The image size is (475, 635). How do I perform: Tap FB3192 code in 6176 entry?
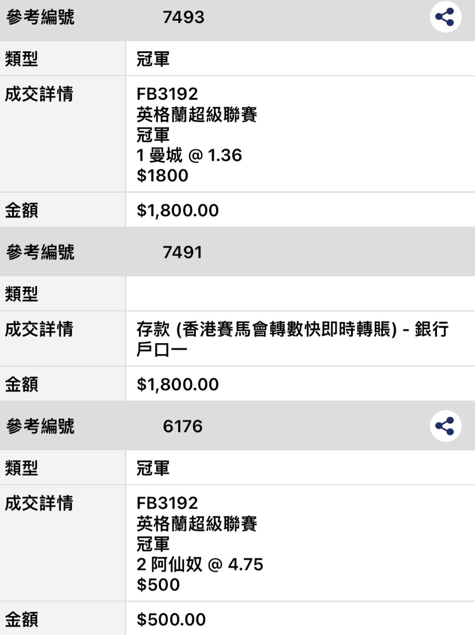coord(167,503)
